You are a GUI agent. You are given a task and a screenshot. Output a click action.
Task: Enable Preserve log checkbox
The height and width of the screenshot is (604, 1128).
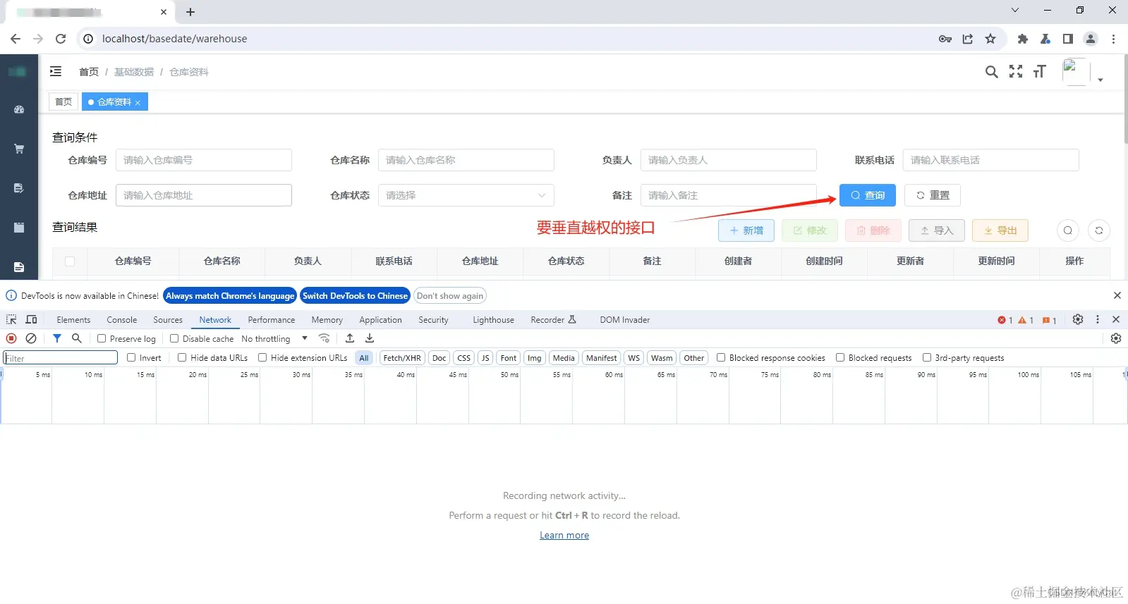(x=102, y=338)
